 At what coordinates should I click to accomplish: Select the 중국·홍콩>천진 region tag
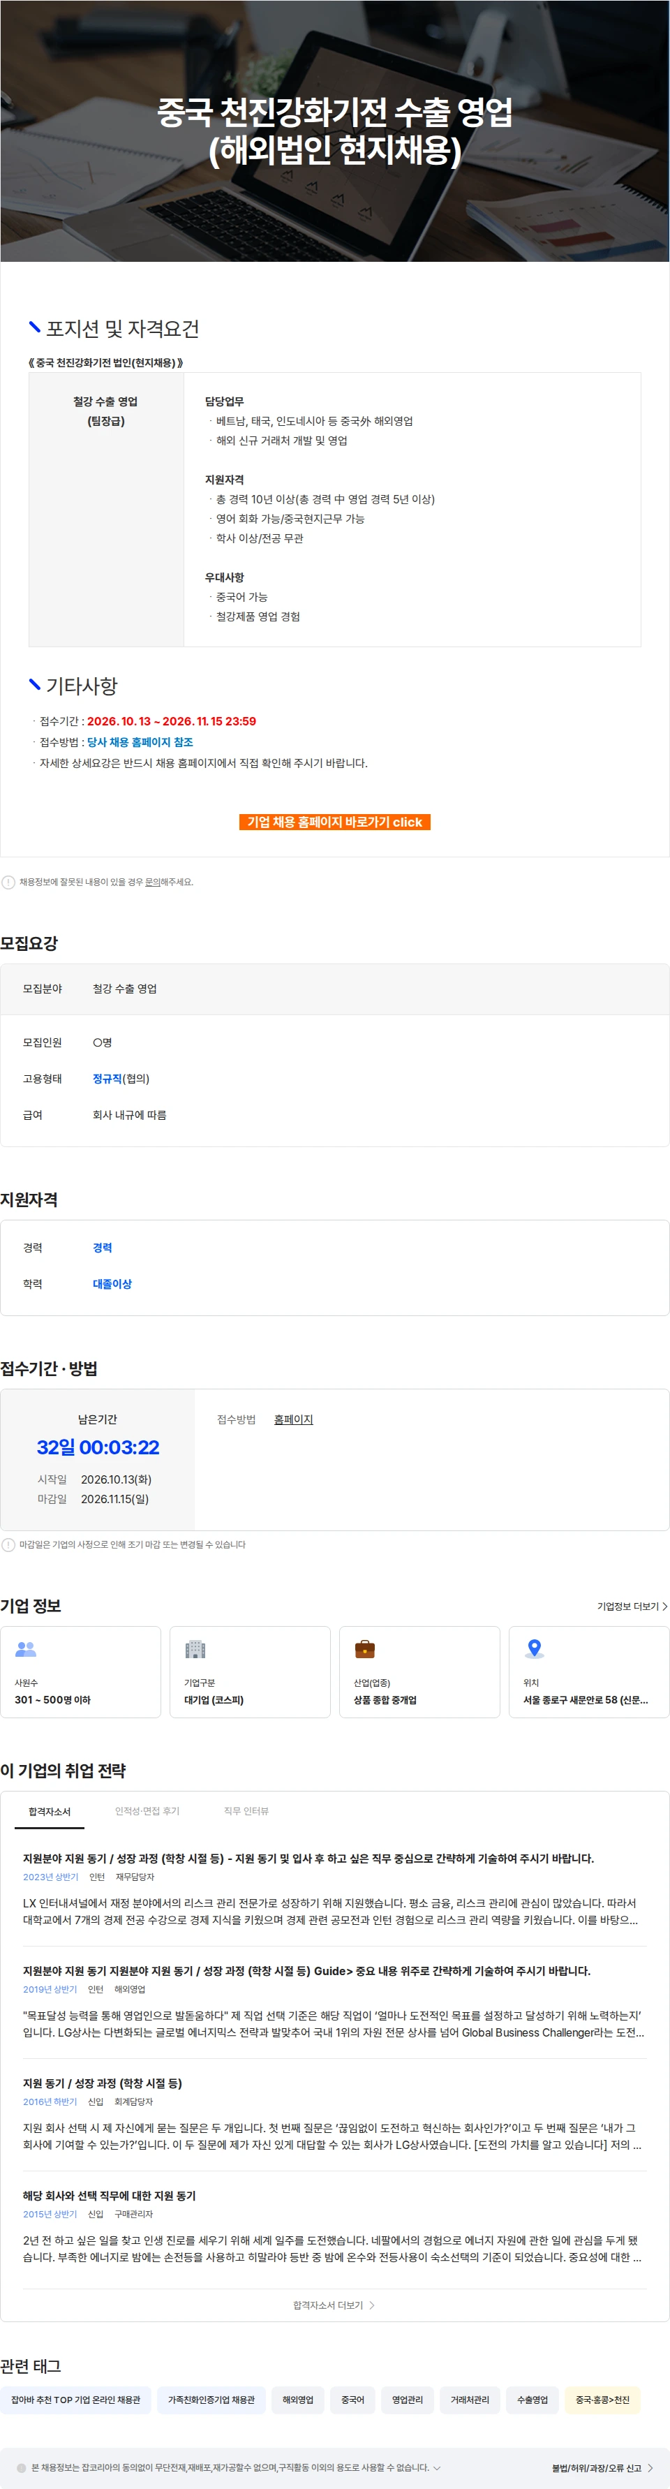[602, 2399]
